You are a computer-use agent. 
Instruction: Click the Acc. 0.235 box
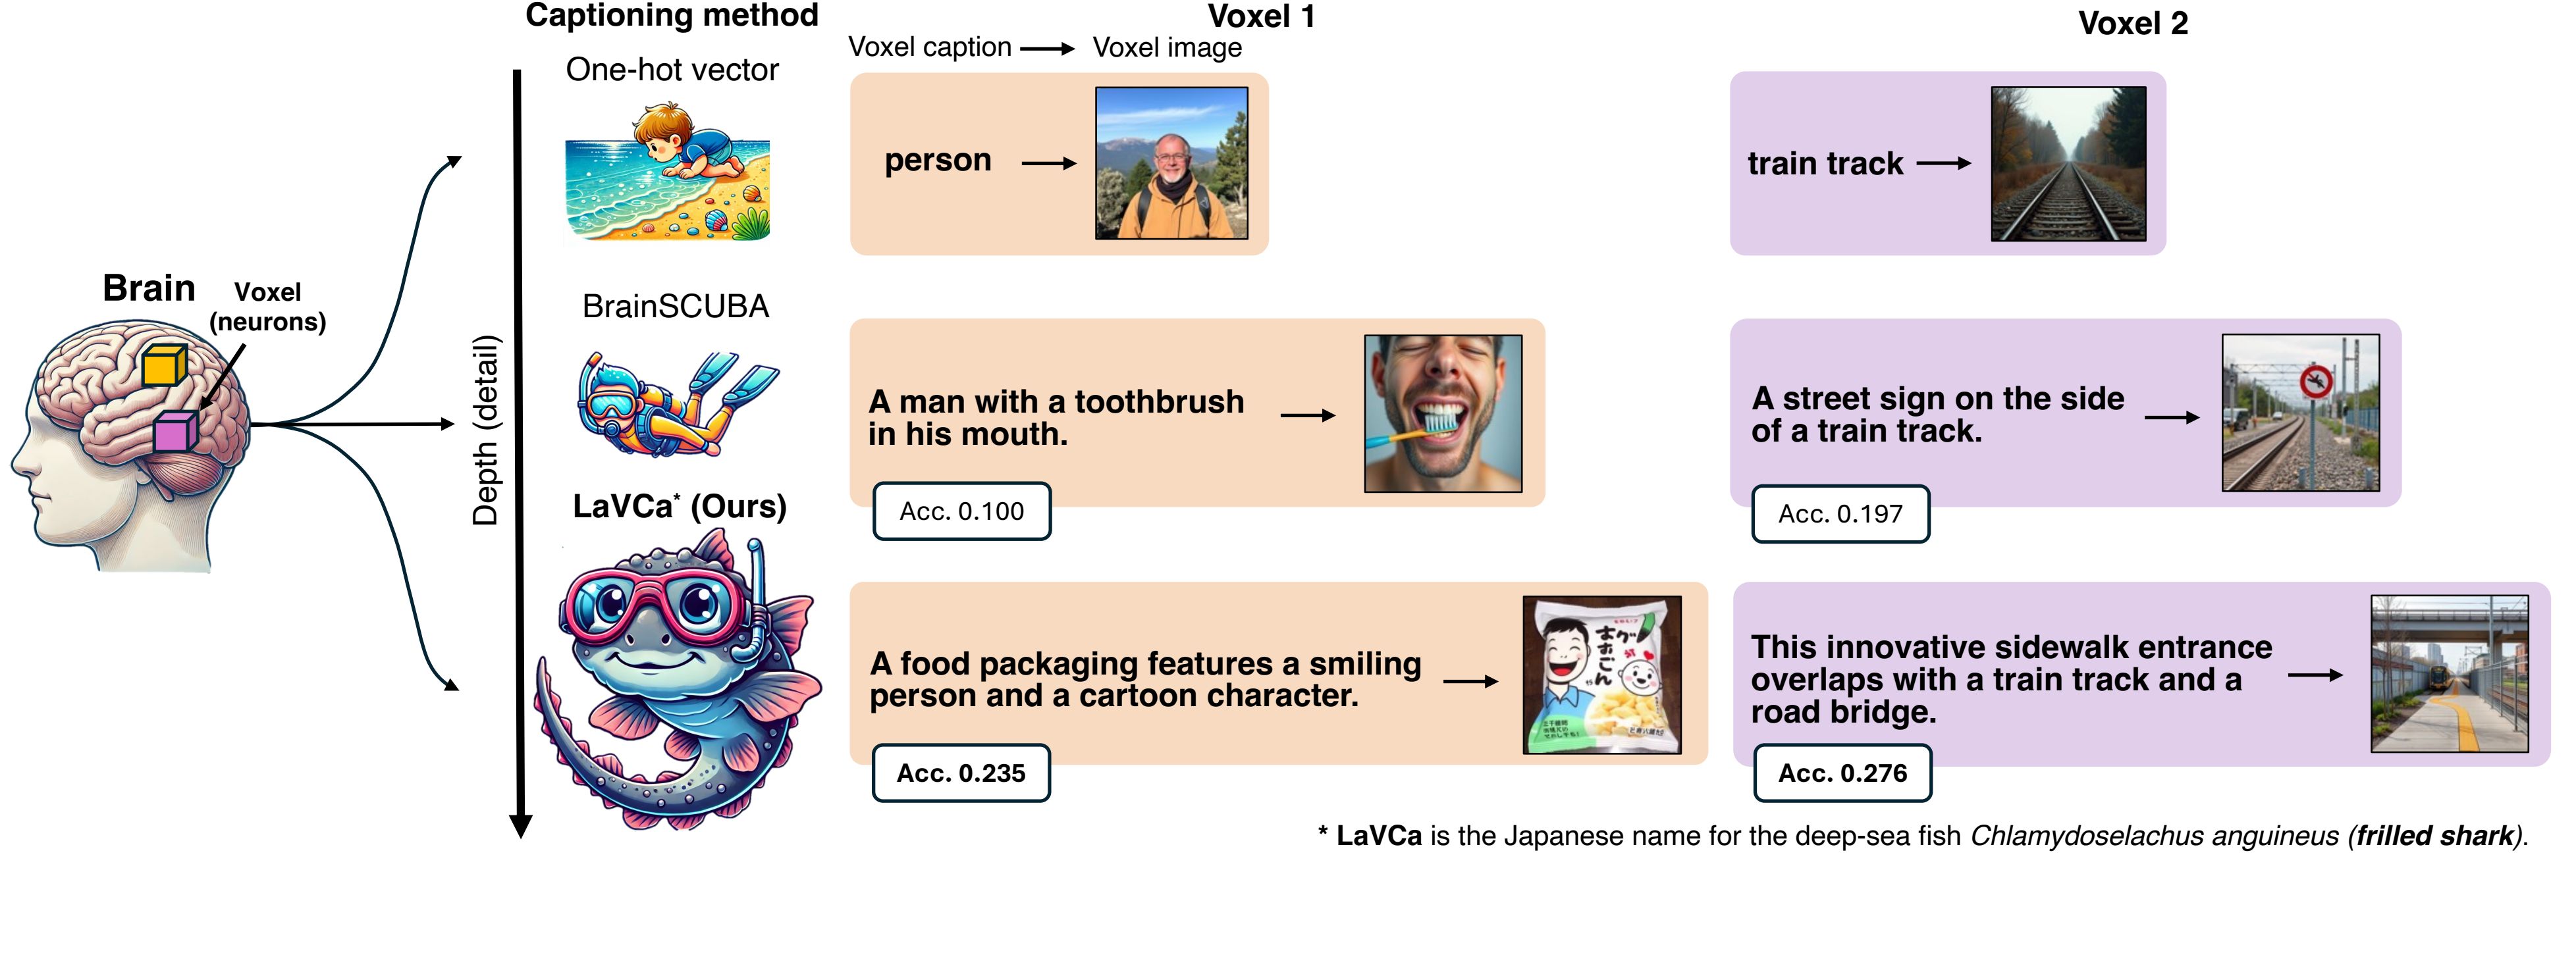pyautogui.click(x=961, y=773)
